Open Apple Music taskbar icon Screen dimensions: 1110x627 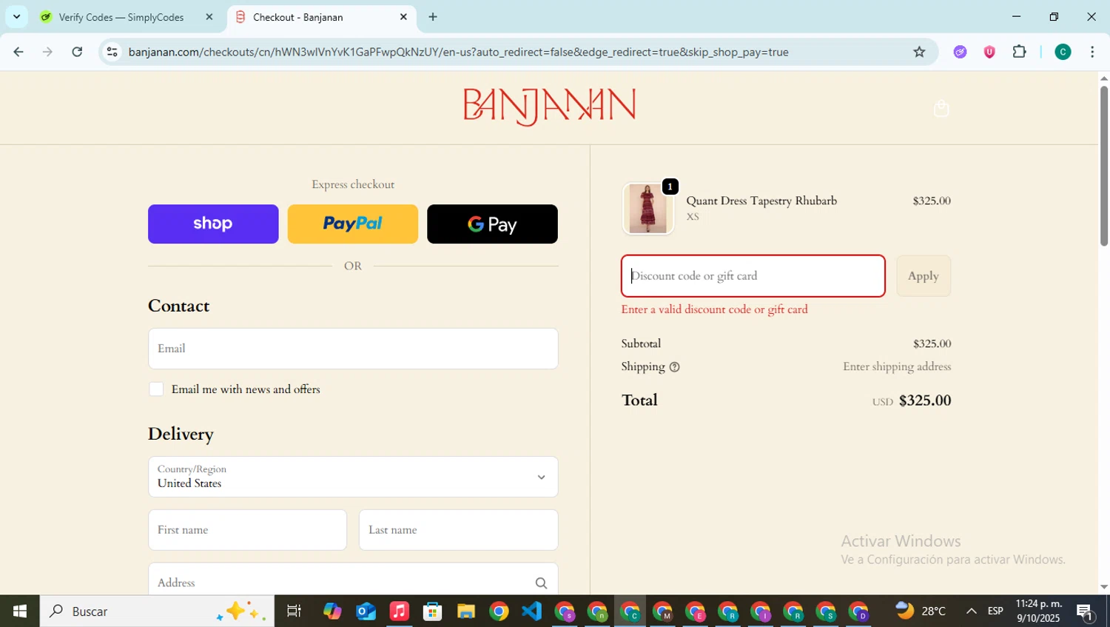400,611
